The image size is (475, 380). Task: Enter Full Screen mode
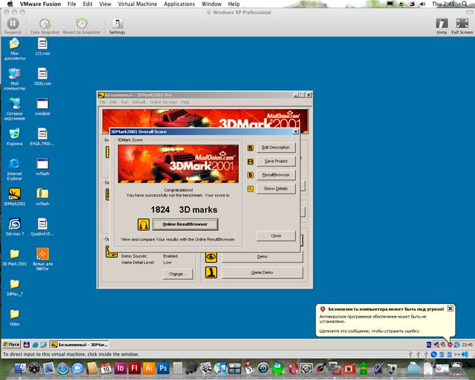(x=462, y=26)
